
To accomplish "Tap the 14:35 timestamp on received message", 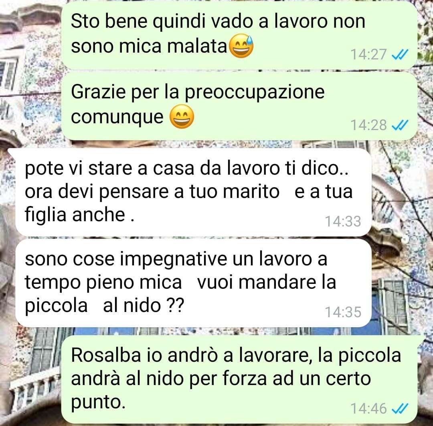I will pyautogui.click(x=343, y=312).
